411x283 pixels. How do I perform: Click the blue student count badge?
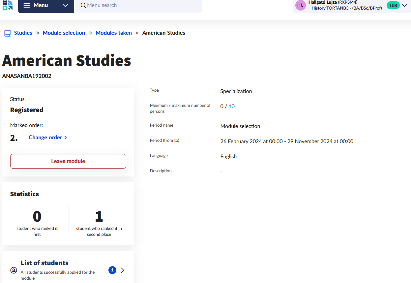click(x=112, y=270)
